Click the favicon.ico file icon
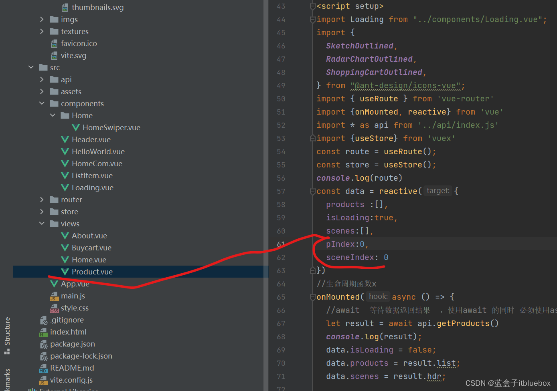 tap(54, 44)
